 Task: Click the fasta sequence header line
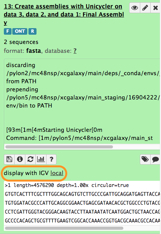(67, 185)
